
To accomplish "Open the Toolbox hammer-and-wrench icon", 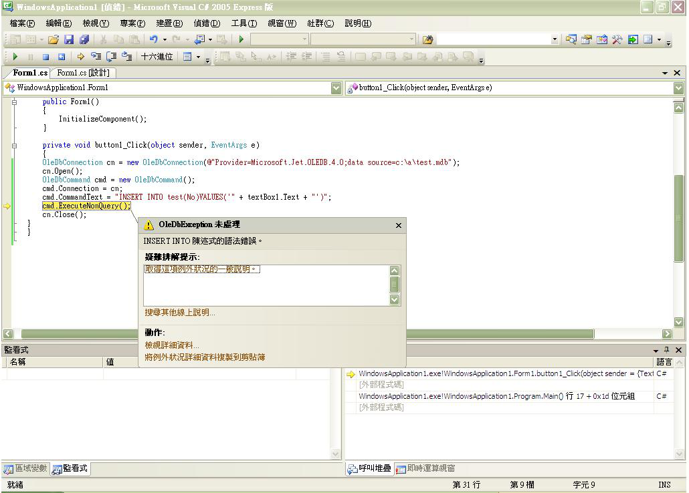I will tap(617, 40).
